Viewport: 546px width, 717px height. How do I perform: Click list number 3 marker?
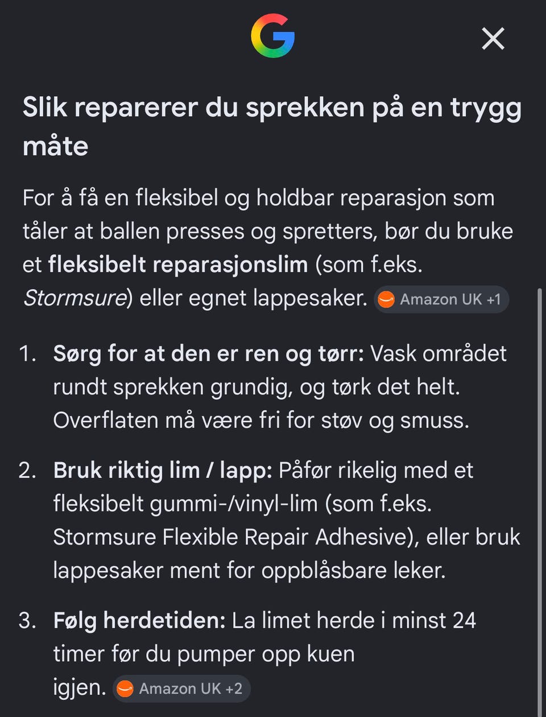point(27,621)
